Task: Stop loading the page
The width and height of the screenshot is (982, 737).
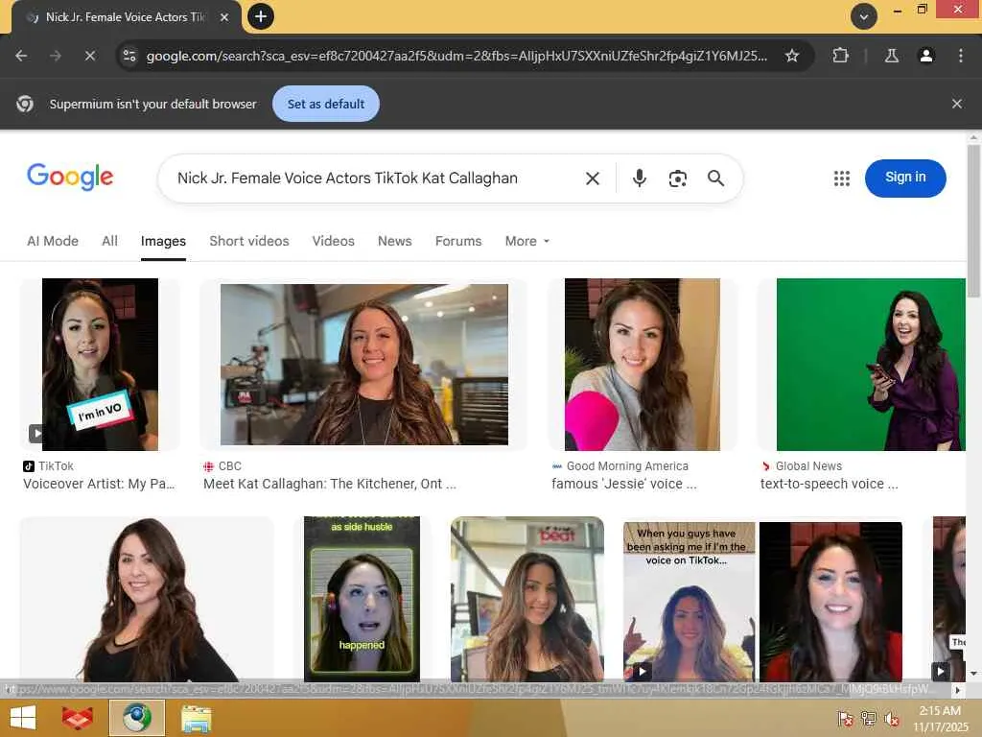Action: 90,56
